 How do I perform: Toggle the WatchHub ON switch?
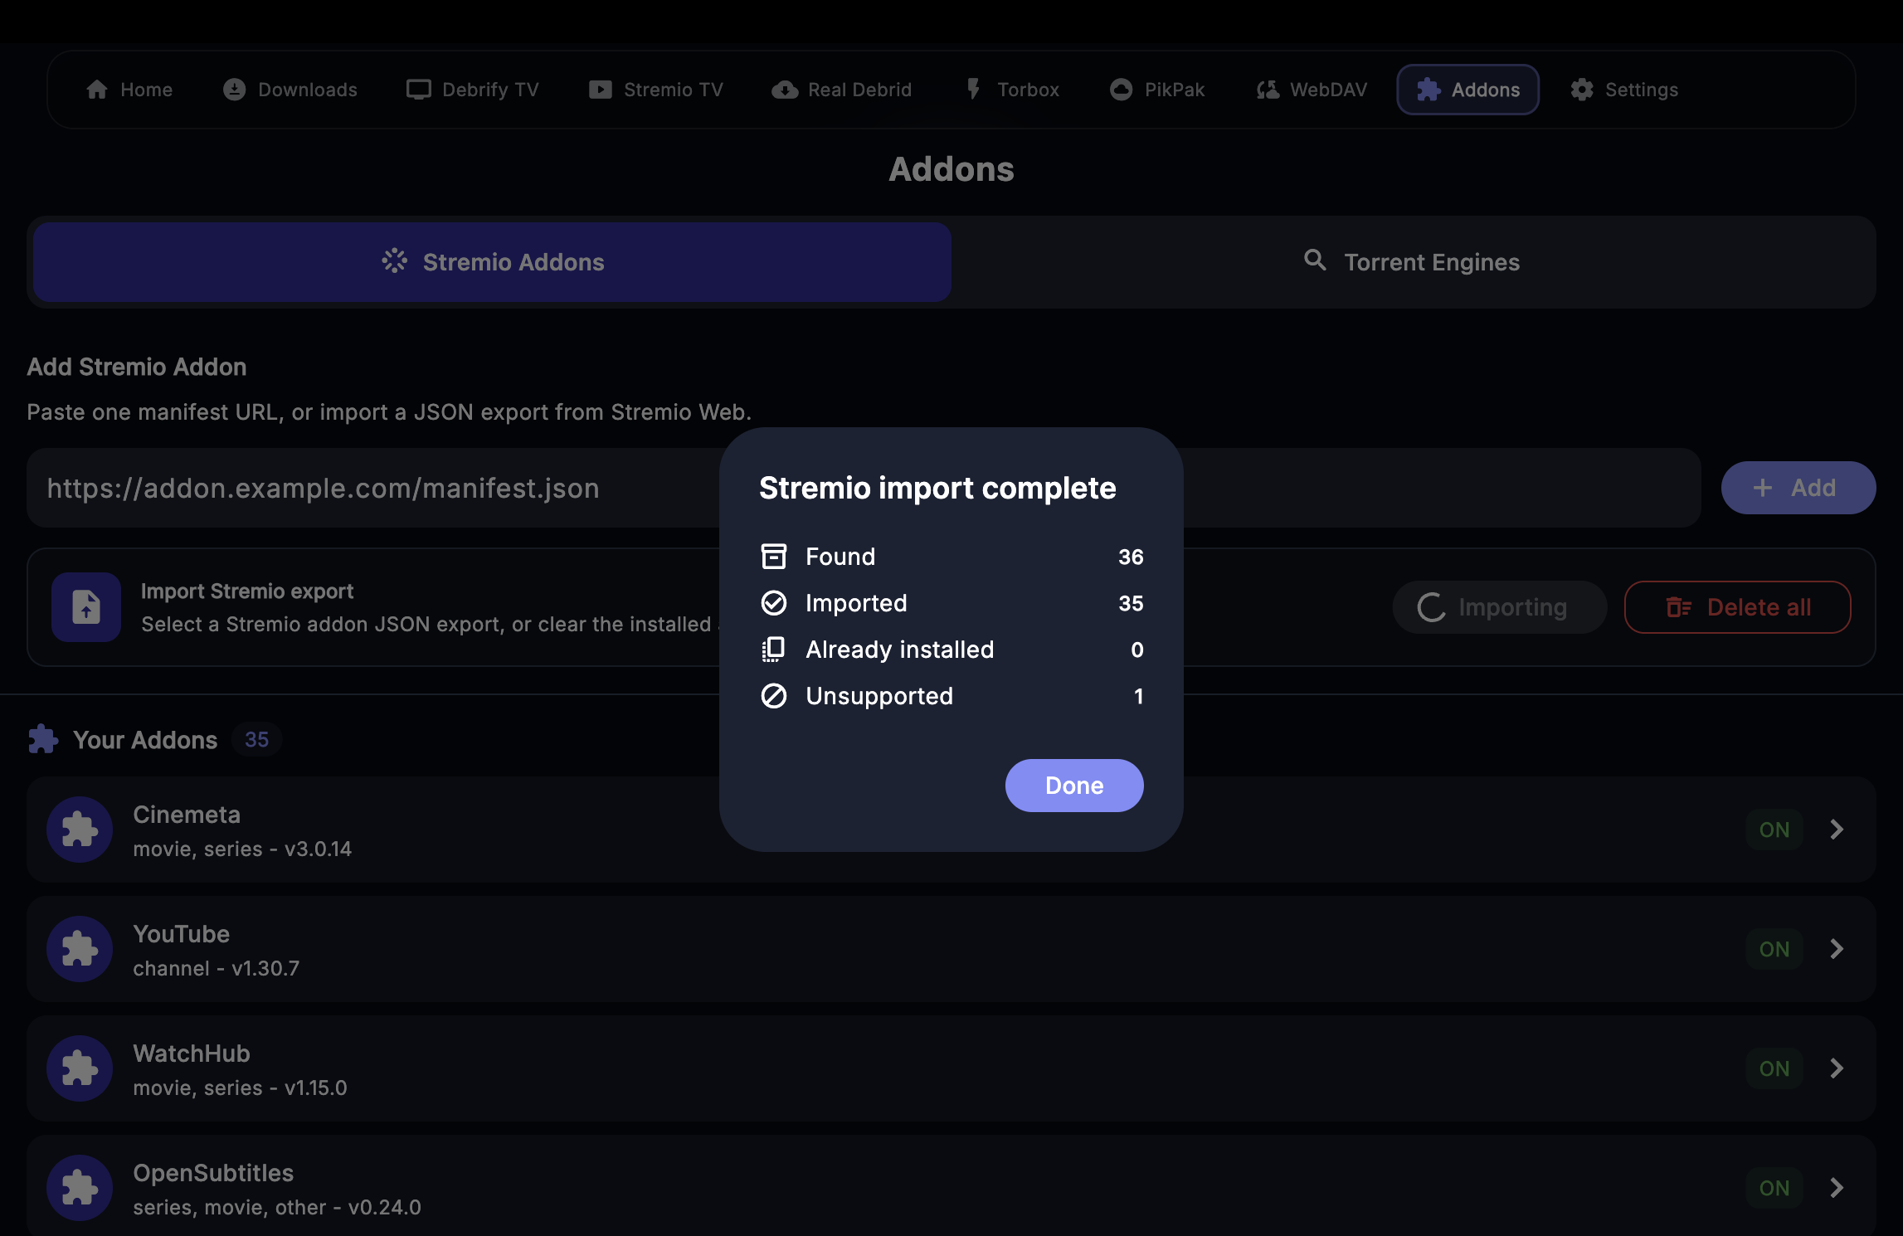pyautogui.click(x=1774, y=1068)
